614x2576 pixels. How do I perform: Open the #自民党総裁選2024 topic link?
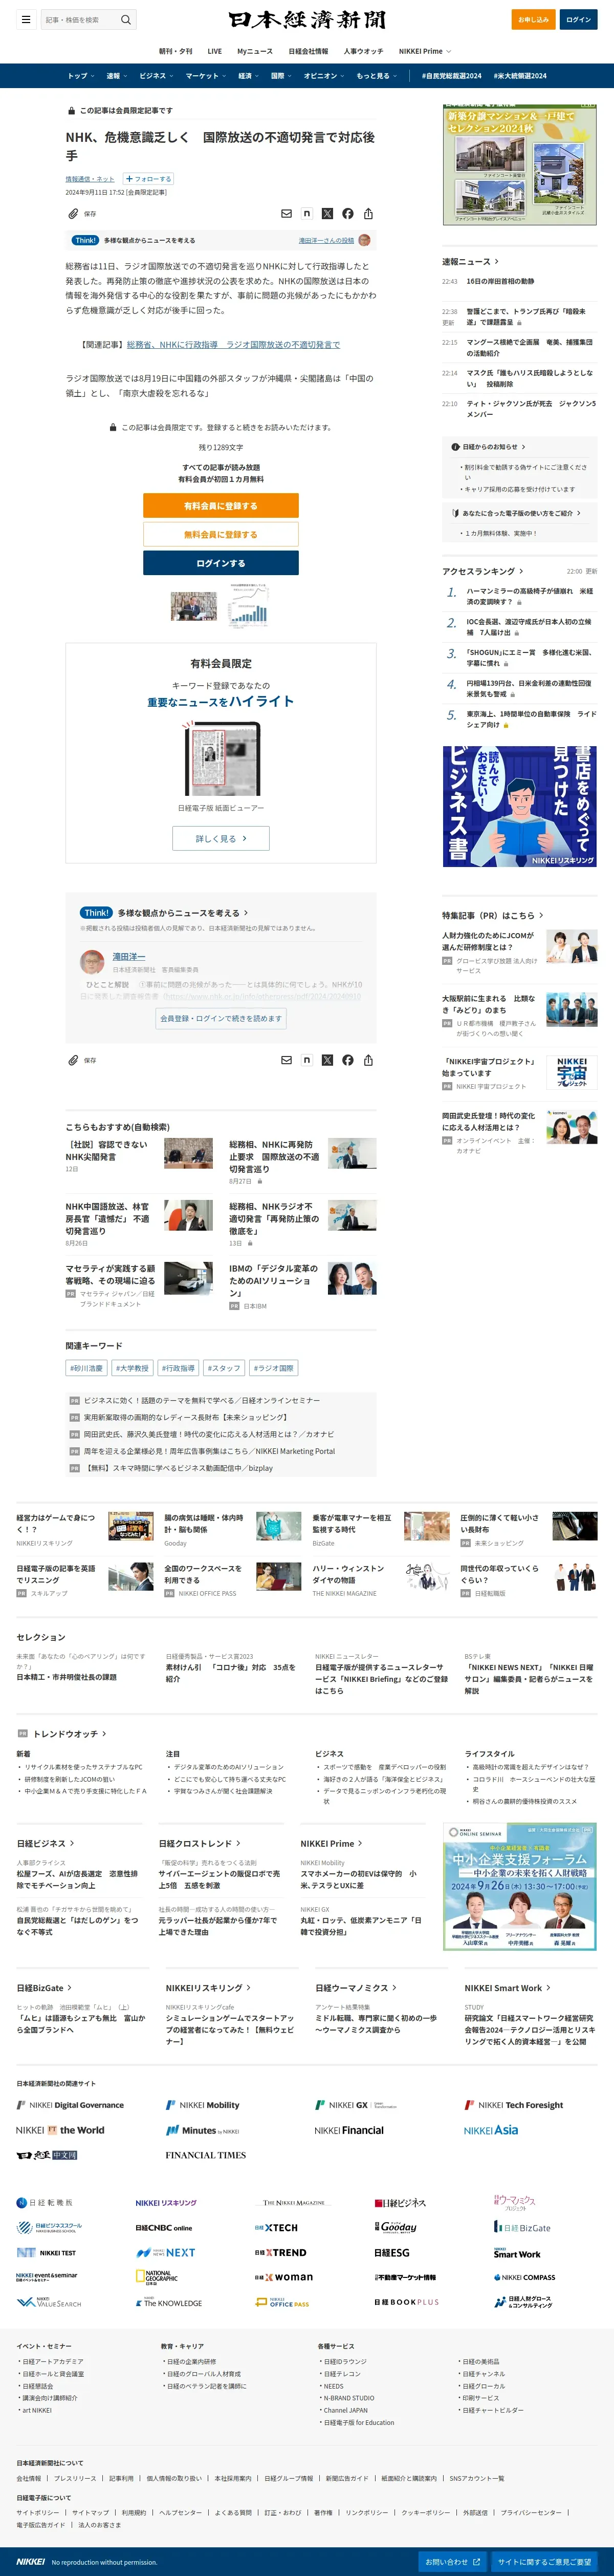[451, 76]
